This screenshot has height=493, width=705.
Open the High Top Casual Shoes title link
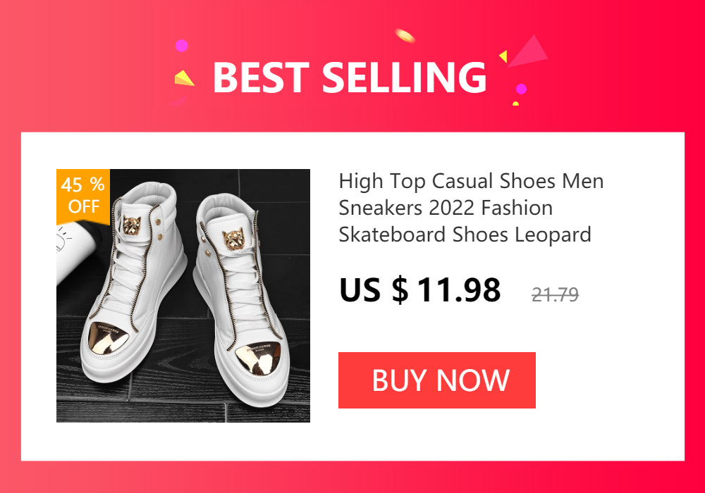(x=471, y=208)
